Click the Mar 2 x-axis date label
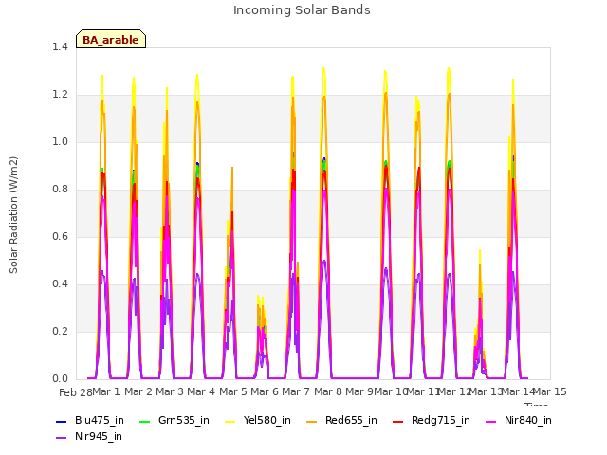Viewport: 607px width, 455px height. pos(138,391)
